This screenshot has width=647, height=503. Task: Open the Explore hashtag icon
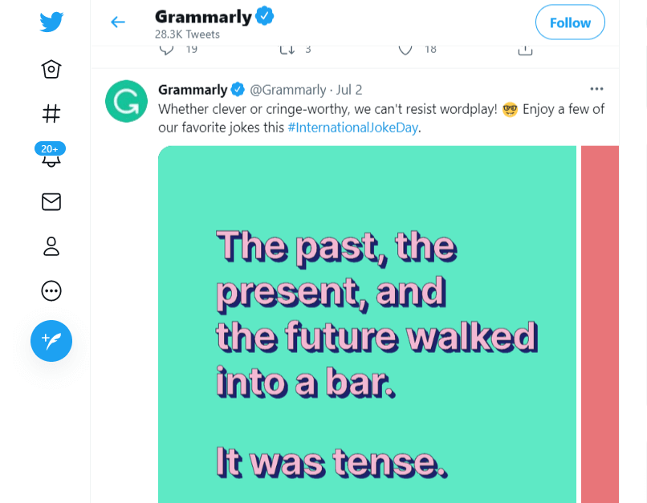pyautogui.click(x=51, y=114)
